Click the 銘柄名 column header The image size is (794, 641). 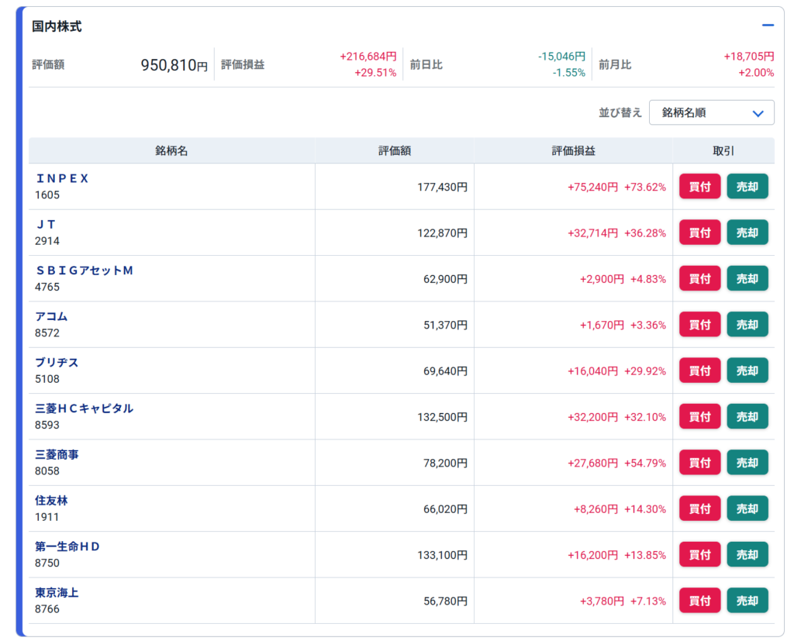pyautogui.click(x=171, y=151)
